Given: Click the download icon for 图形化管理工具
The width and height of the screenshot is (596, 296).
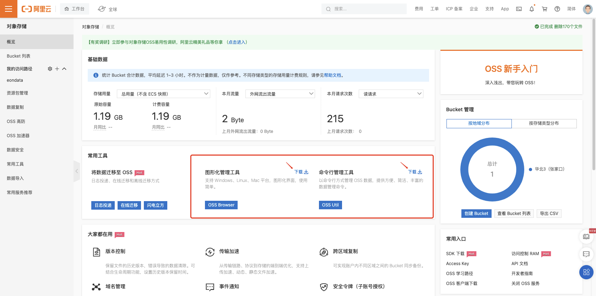Looking at the screenshot, I should (x=306, y=172).
